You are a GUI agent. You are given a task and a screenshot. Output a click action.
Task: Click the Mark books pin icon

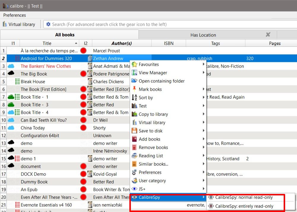[x=134, y=89]
